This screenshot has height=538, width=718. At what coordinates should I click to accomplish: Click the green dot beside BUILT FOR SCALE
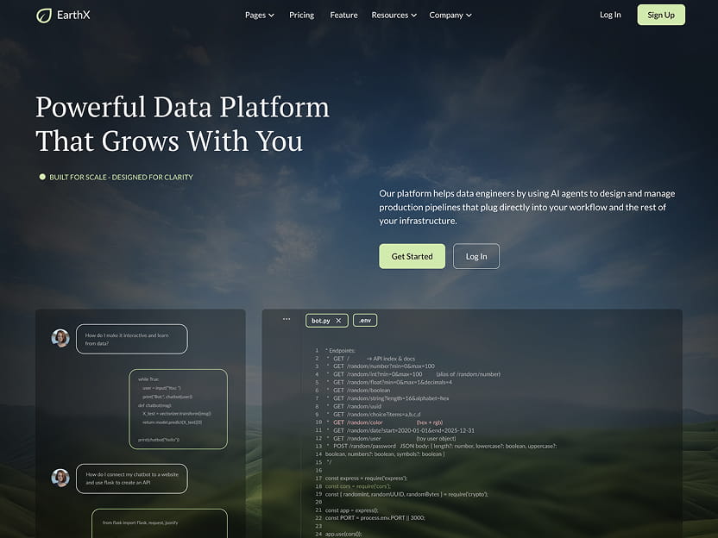point(42,176)
